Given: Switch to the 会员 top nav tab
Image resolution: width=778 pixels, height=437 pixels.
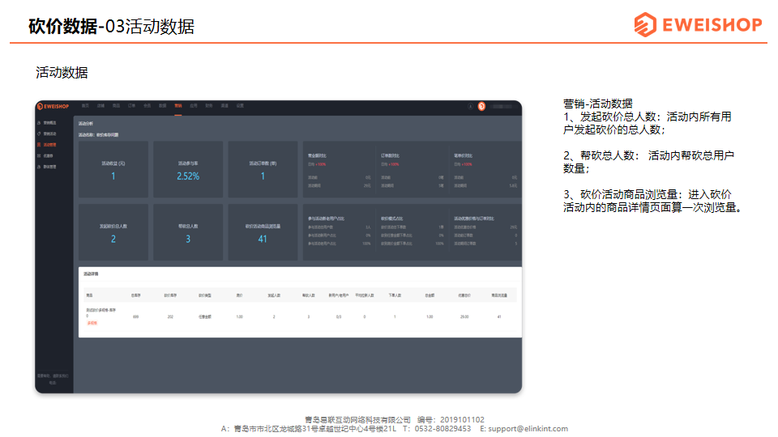Looking at the screenshot, I should (147, 106).
